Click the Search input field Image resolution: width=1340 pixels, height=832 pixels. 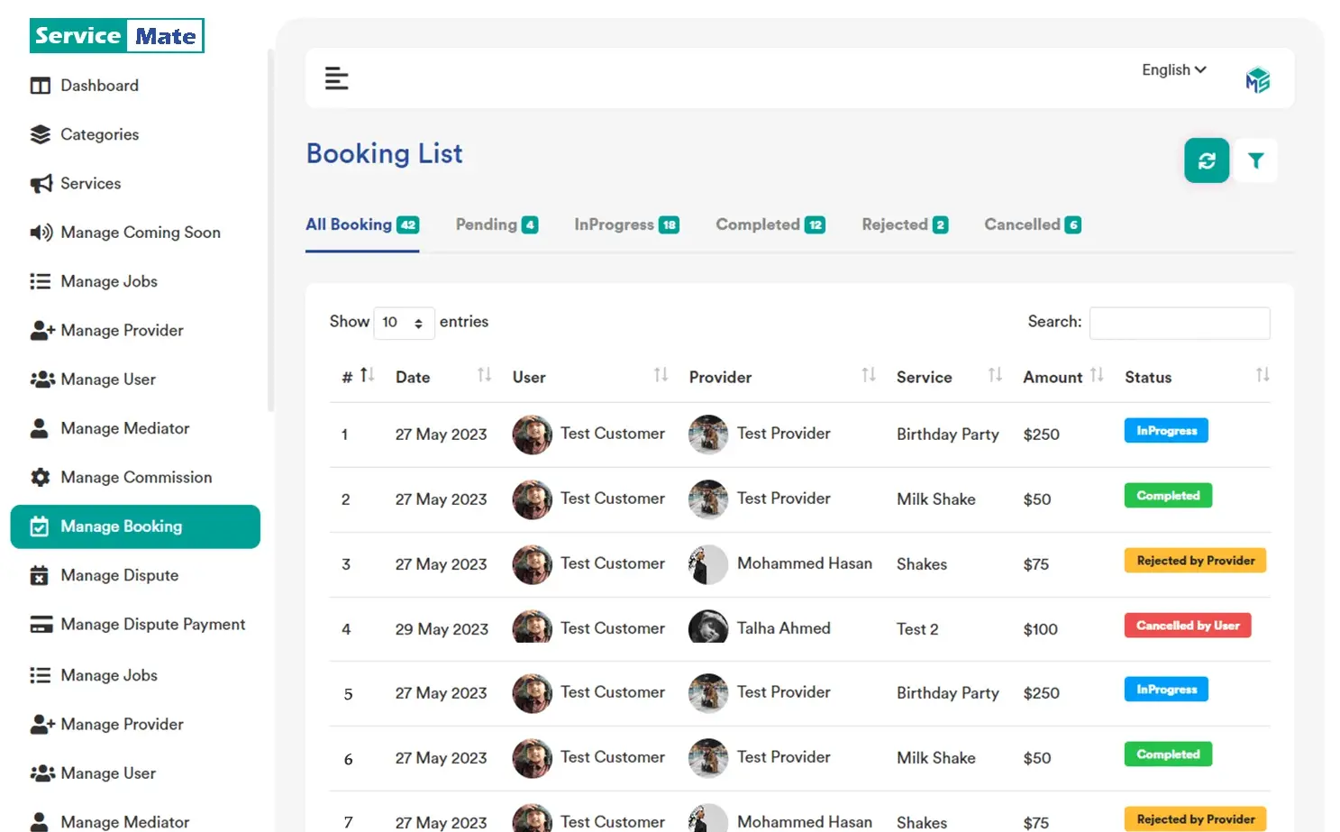point(1179,323)
